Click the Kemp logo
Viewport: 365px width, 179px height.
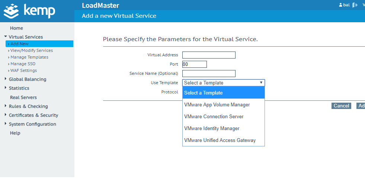(x=29, y=11)
